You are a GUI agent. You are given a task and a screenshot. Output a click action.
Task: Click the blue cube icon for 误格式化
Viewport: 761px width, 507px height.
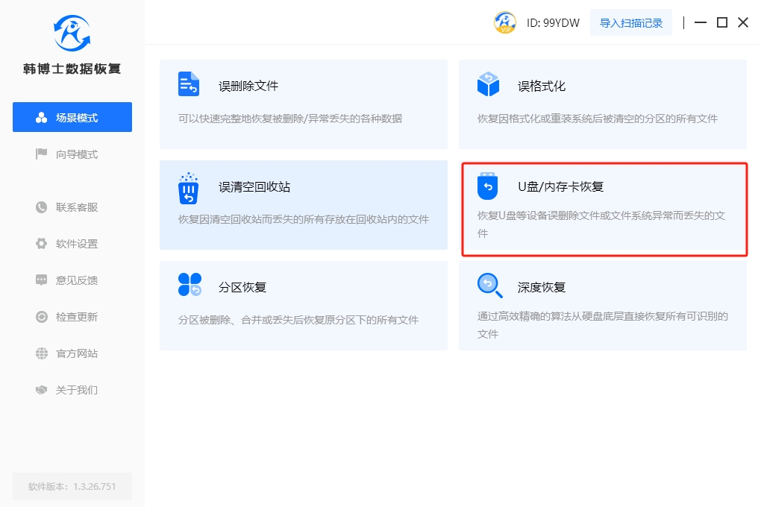tap(488, 84)
